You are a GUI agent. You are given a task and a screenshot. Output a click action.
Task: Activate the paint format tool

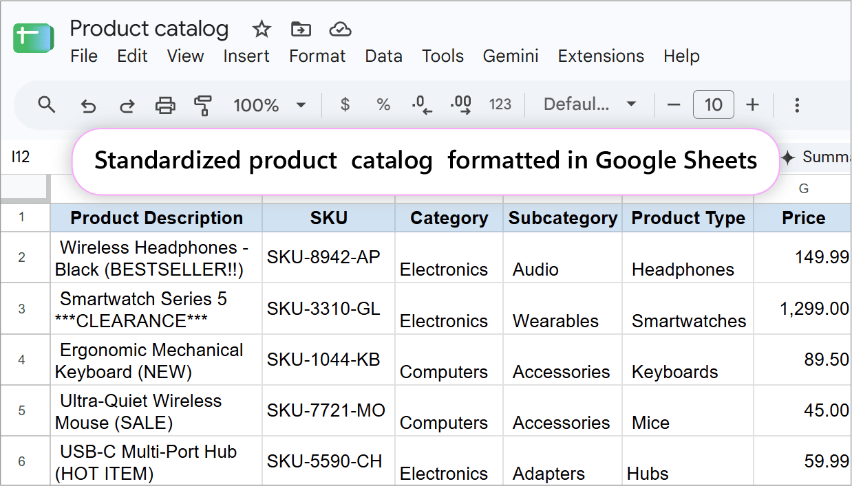pos(202,105)
